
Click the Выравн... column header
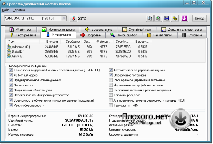pyautogui.click(x=143, y=42)
